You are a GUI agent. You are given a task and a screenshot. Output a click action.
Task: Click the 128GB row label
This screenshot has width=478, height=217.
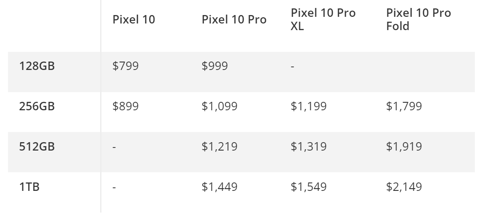(x=37, y=66)
